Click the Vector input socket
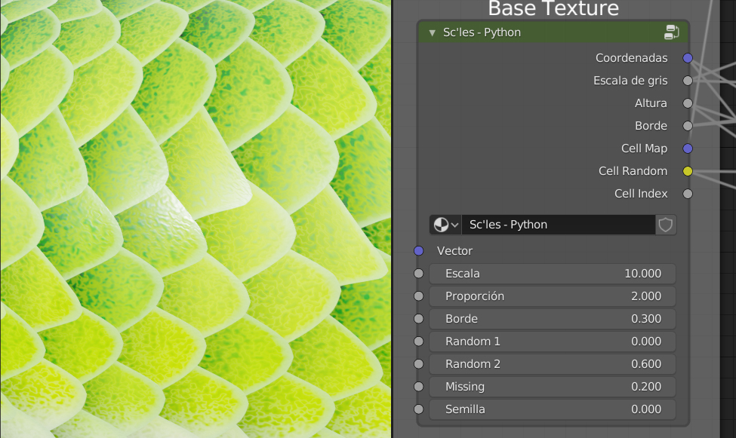The image size is (736, 438). coord(419,251)
